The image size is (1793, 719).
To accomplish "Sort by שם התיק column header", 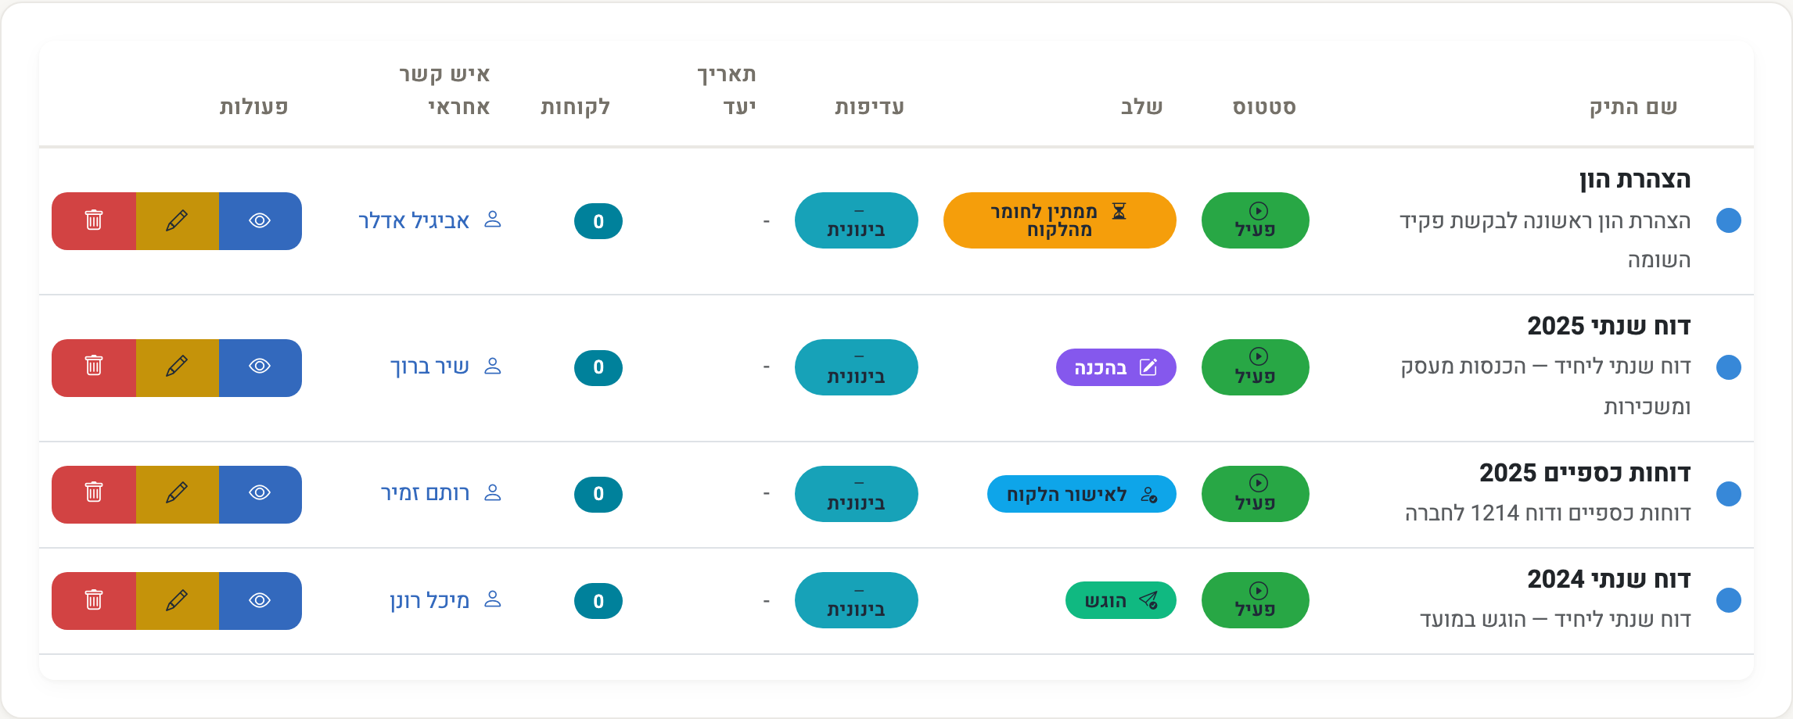I will [x=1633, y=107].
